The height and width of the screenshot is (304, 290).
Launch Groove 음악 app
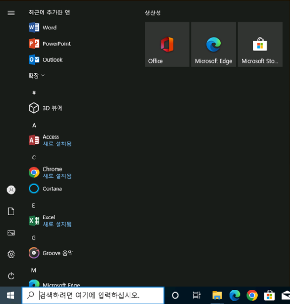point(51,253)
